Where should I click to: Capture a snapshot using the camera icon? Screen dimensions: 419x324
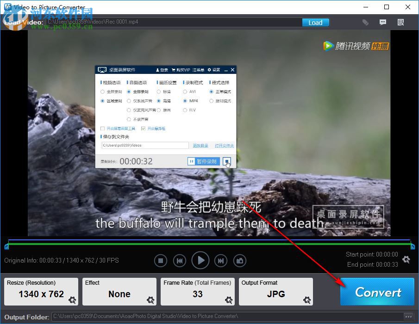[240, 260]
